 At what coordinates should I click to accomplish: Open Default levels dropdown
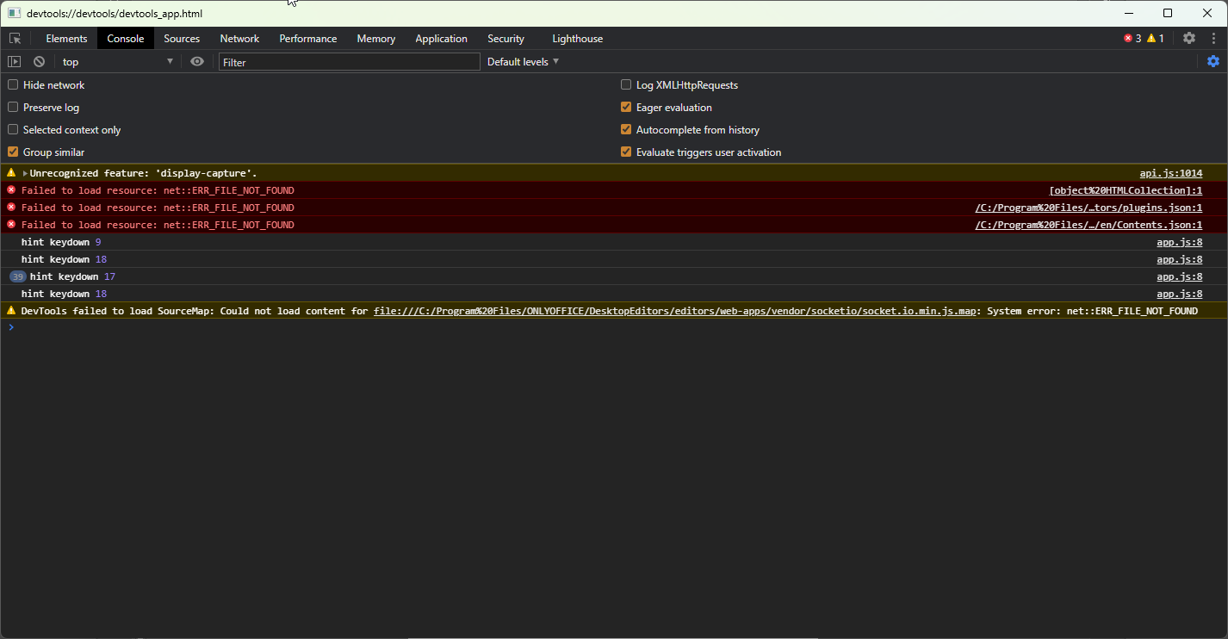click(x=523, y=62)
